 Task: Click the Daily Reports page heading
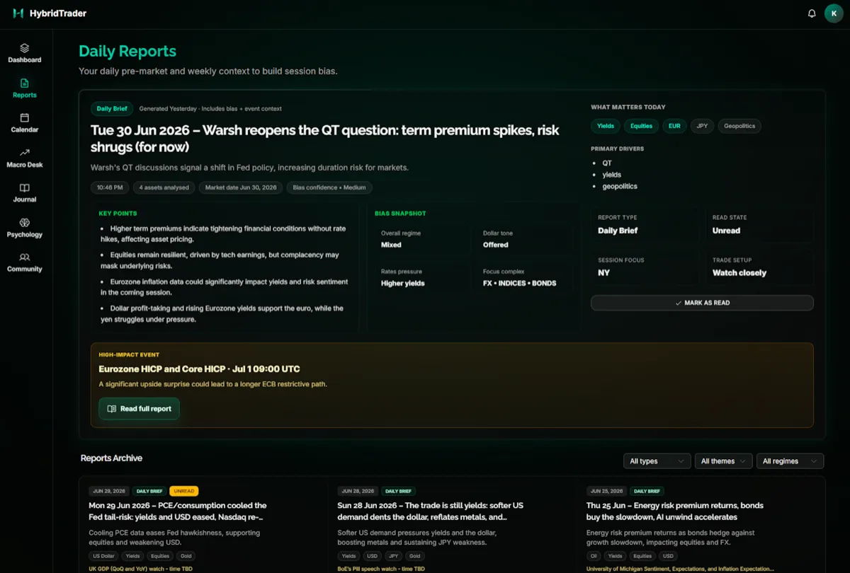coord(127,51)
